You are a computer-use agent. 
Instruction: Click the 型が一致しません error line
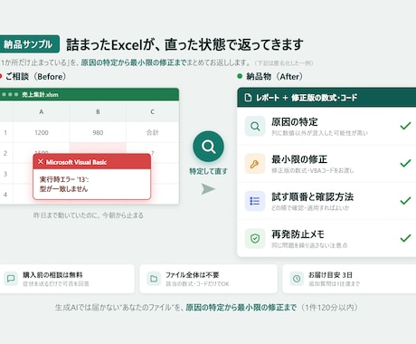pos(63,189)
